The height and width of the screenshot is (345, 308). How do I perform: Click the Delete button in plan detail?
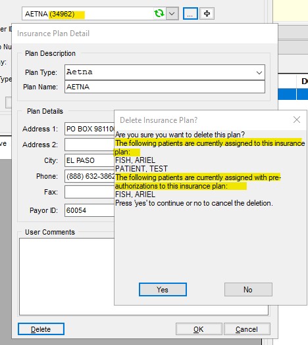pos(41,329)
